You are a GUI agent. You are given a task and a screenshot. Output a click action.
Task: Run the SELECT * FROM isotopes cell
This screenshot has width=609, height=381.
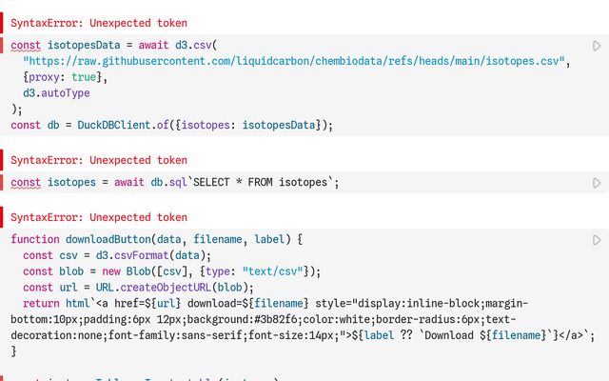(597, 183)
